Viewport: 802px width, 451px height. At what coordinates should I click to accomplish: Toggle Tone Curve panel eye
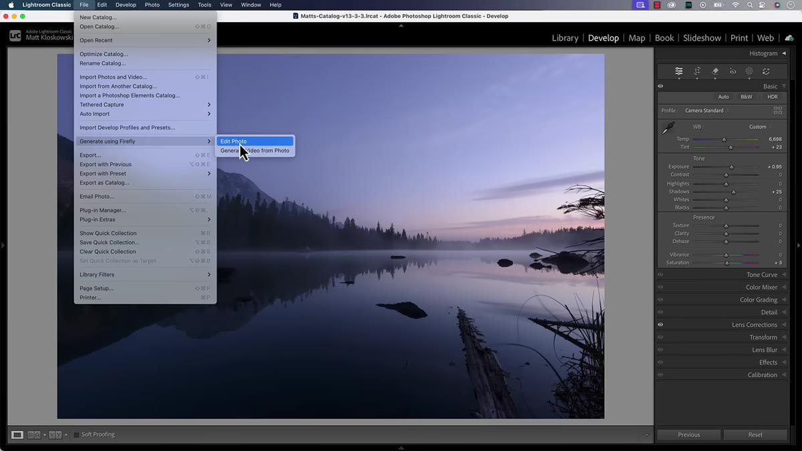(x=660, y=275)
